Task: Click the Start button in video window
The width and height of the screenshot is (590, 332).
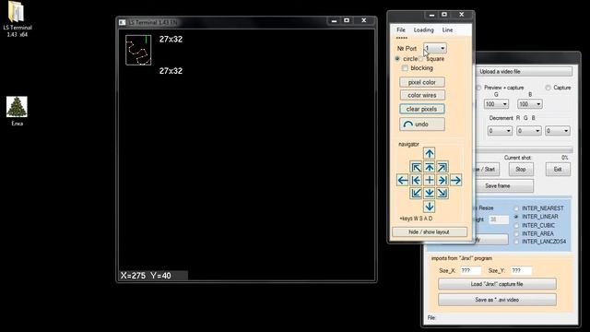Action: 488,170
